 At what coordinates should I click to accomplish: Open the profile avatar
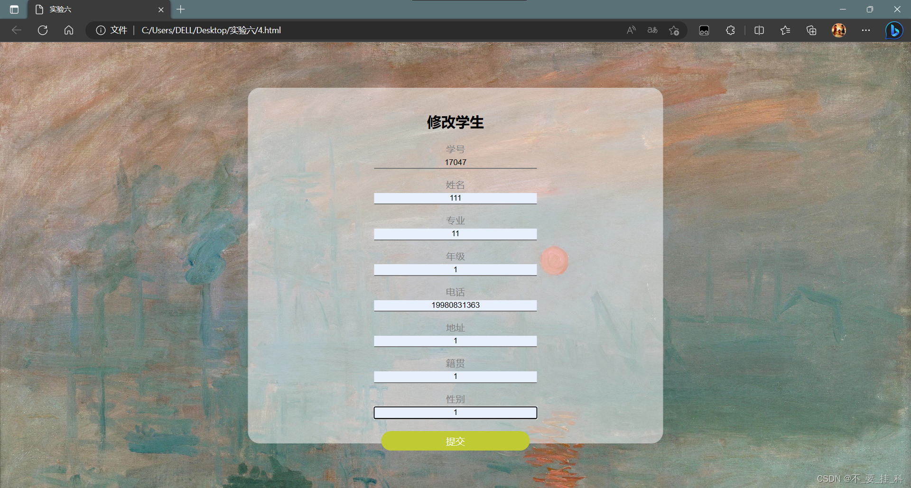(839, 30)
